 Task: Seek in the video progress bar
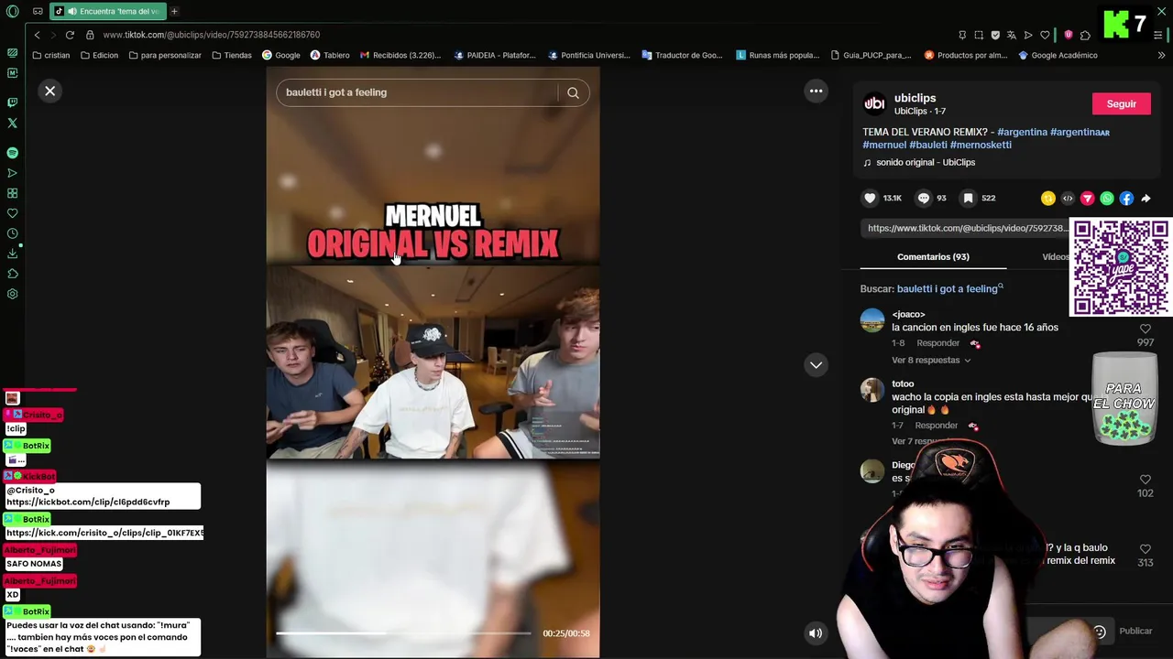[x=403, y=633]
